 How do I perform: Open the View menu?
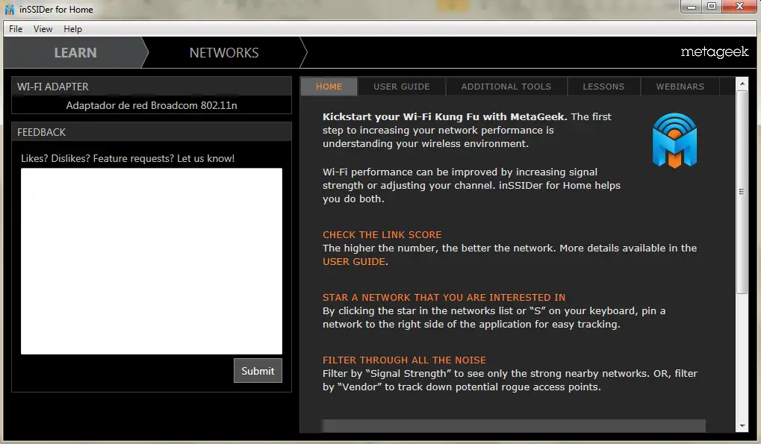(x=43, y=29)
